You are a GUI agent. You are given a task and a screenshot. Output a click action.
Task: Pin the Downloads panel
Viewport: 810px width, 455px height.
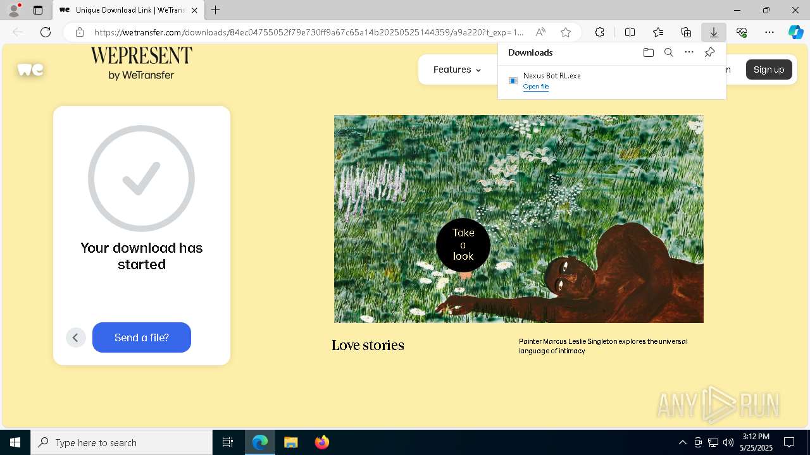click(709, 52)
